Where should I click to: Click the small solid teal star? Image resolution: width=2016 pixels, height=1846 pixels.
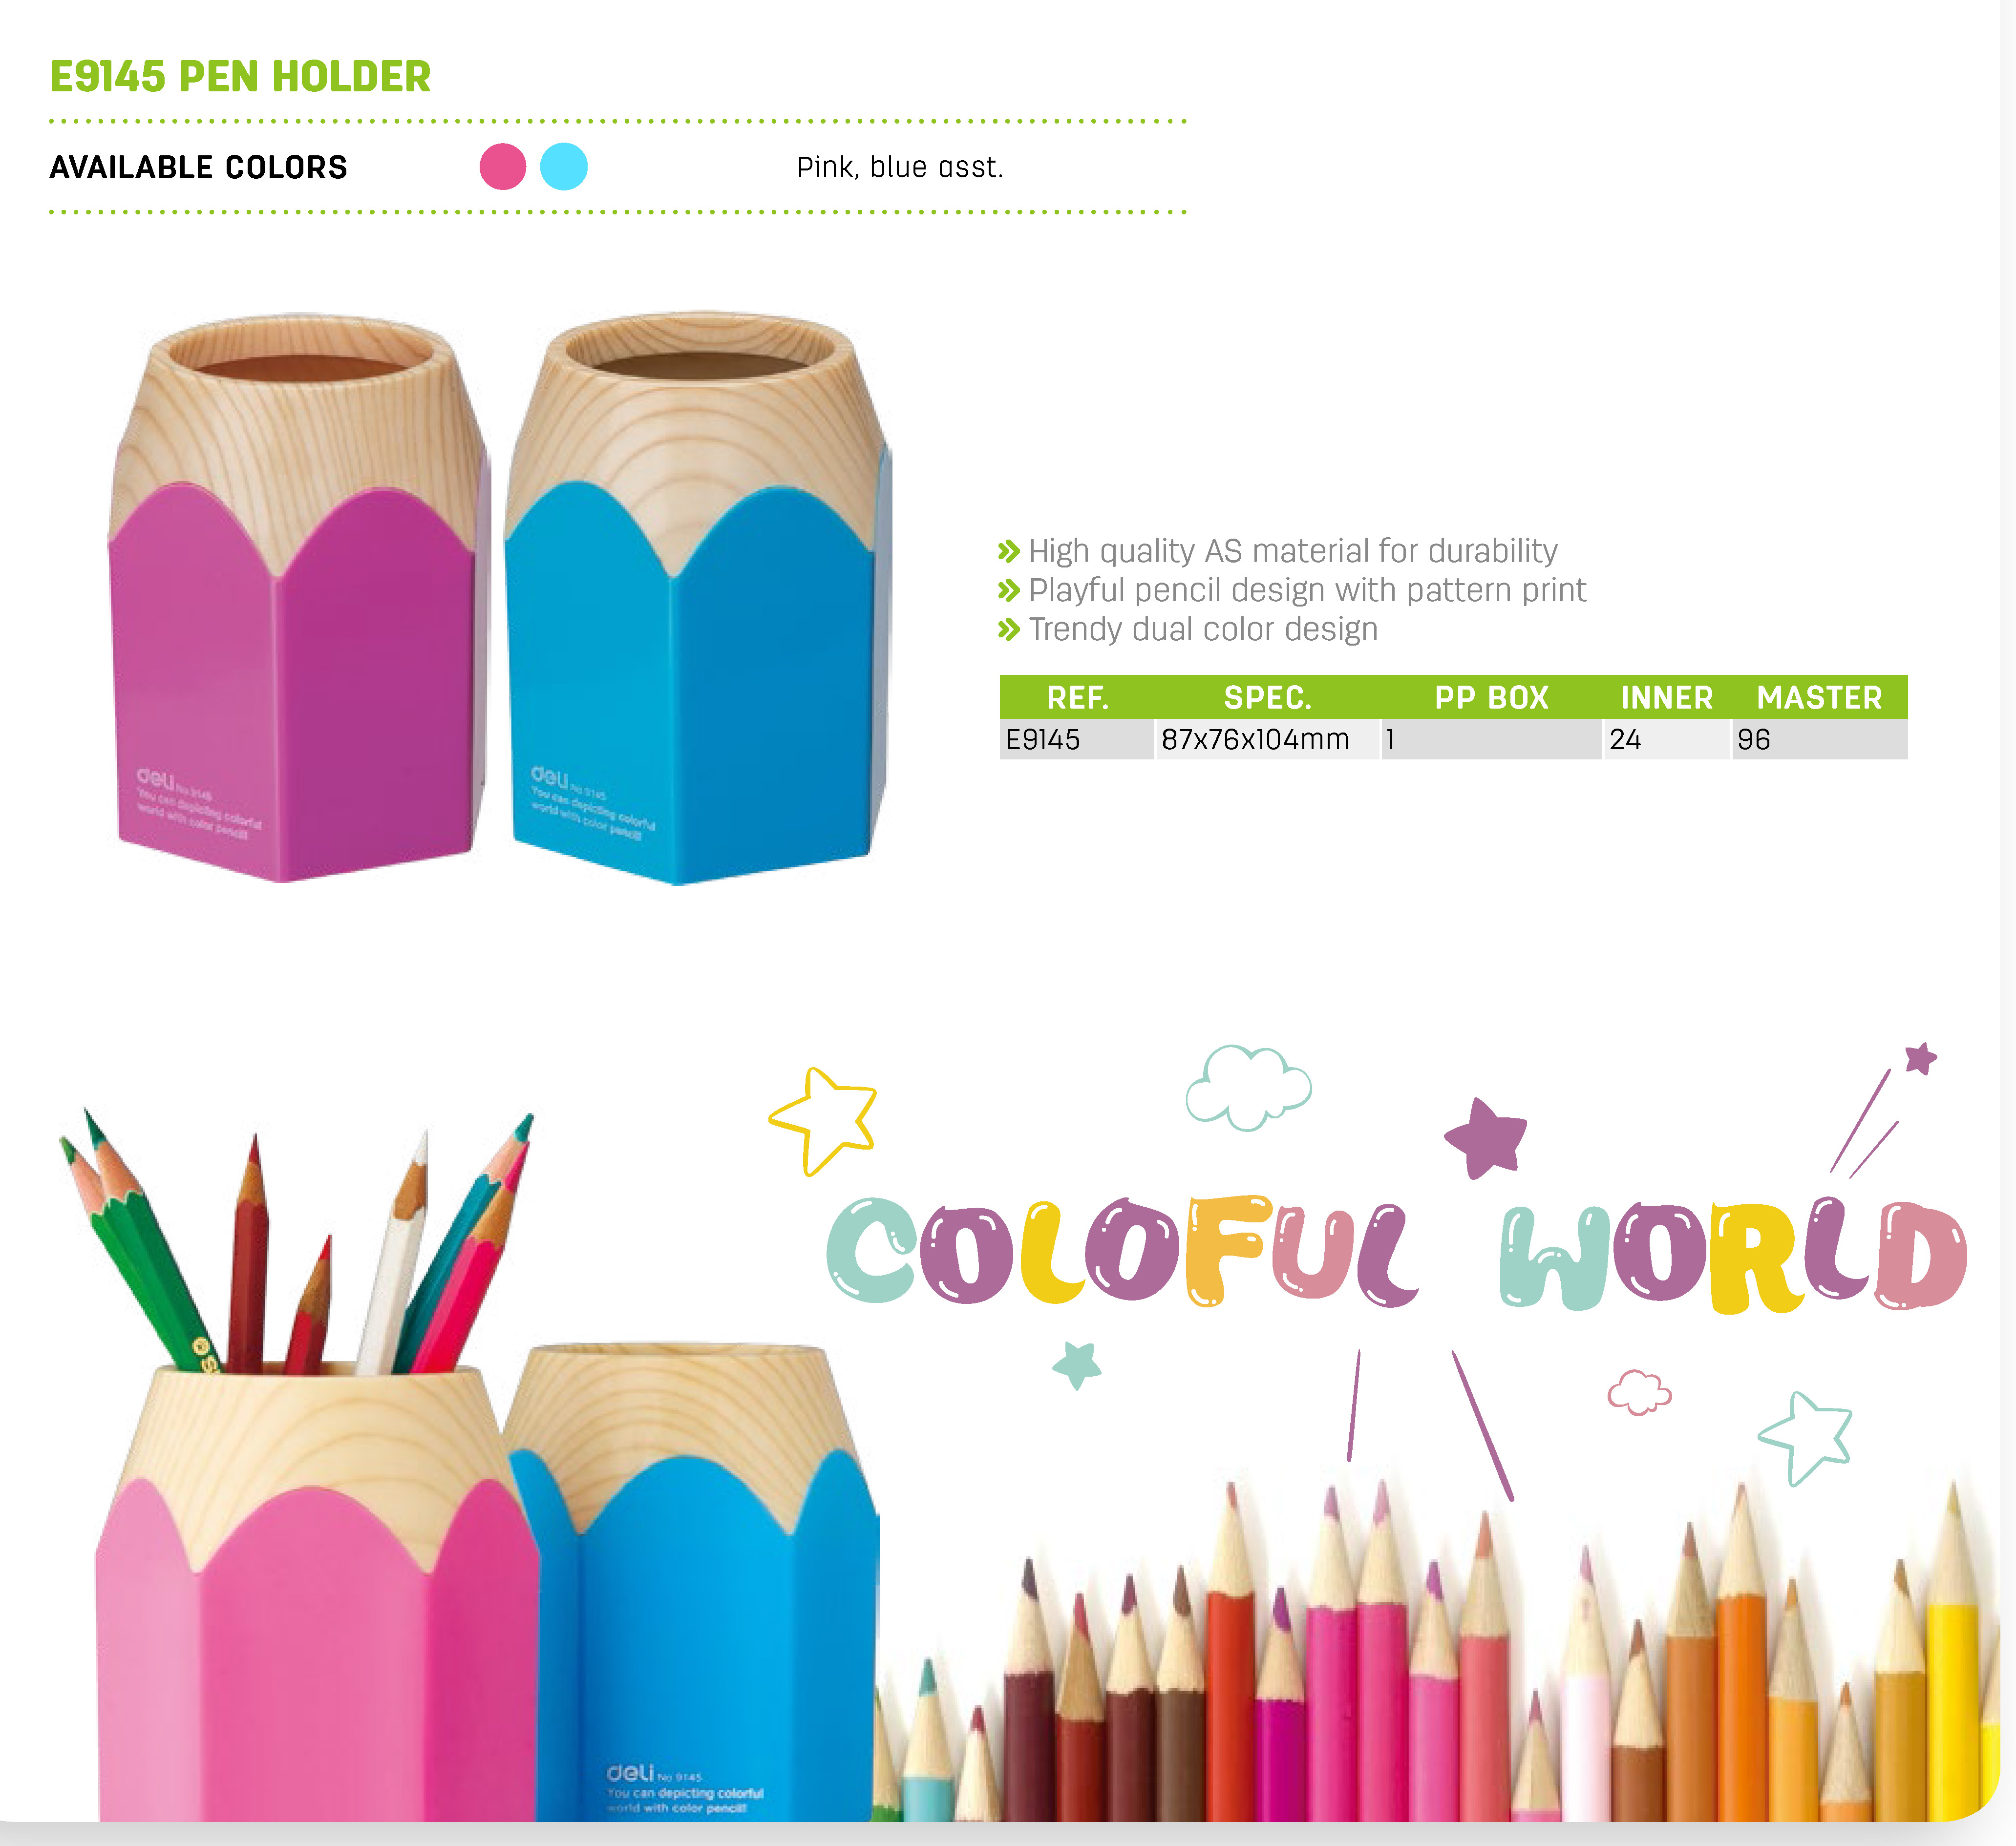tap(1077, 1365)
